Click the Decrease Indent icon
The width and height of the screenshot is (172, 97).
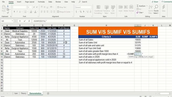coord(51,12)
